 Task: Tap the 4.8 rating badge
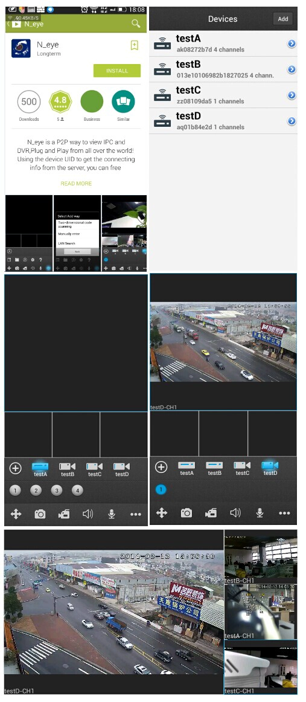(x=60, y=101)
